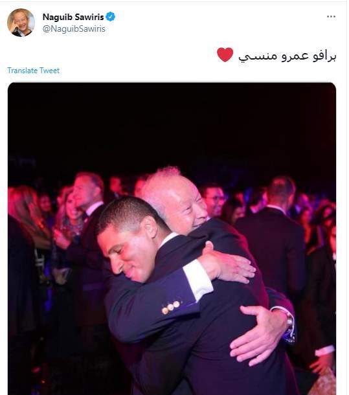Click the upper hand resting on shoulder

[x=228, y=264]
